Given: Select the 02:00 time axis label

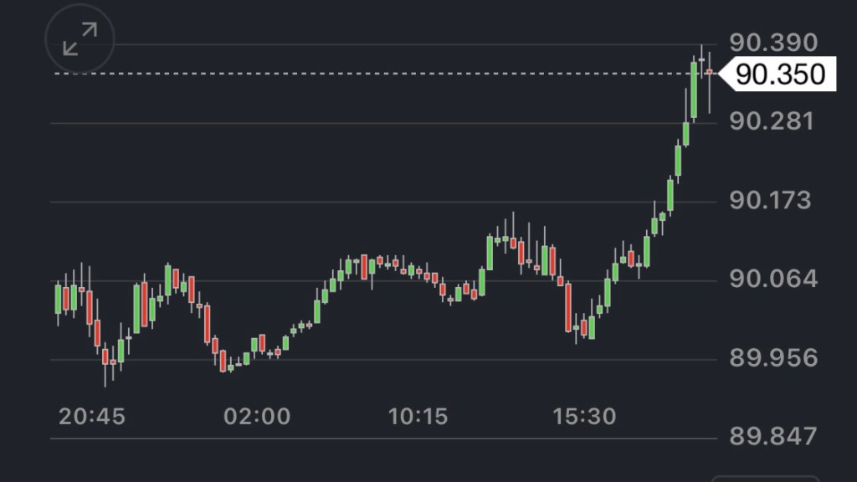Looking at the screenshot, I should click(257, 416).
